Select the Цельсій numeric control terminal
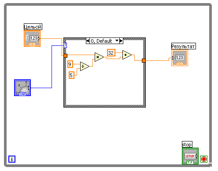218x171 pixels. point(32,38)
